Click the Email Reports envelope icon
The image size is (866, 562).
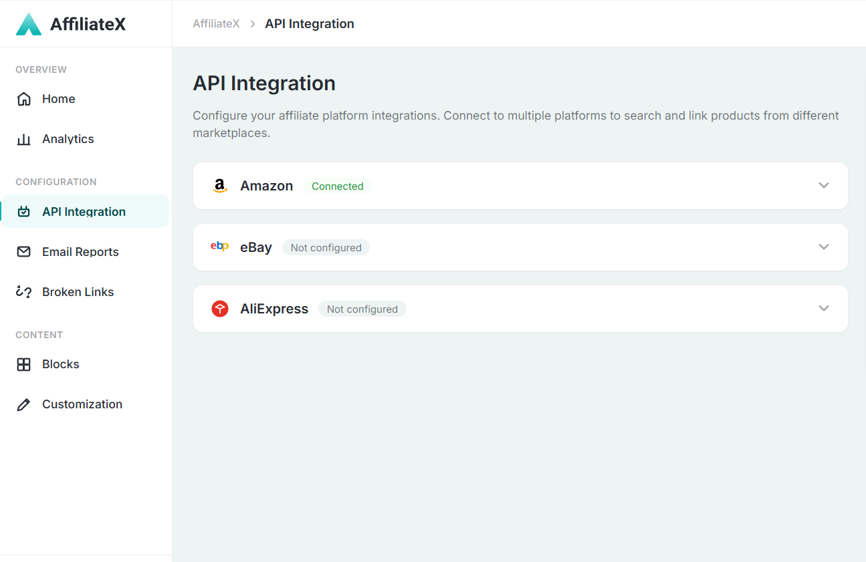click(x=24, y=252)
